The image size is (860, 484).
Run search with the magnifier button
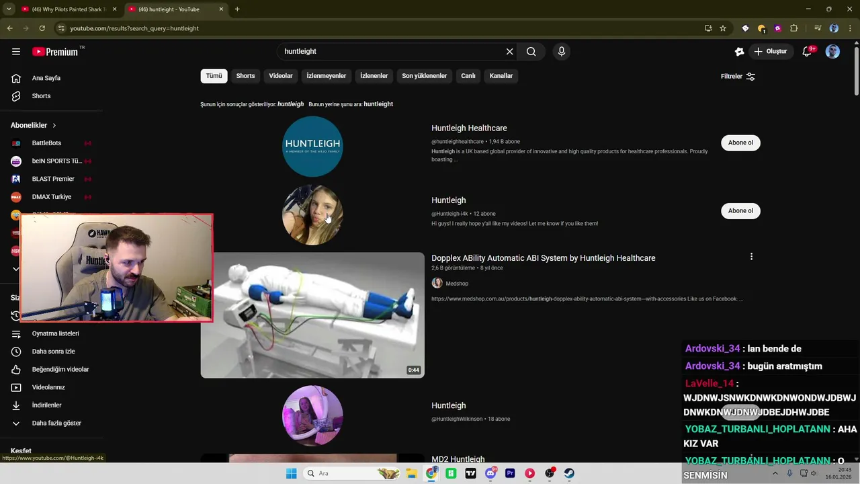pos(531,52)
